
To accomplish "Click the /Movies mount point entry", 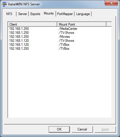I will pyautogui.click(x=64, y=37).
